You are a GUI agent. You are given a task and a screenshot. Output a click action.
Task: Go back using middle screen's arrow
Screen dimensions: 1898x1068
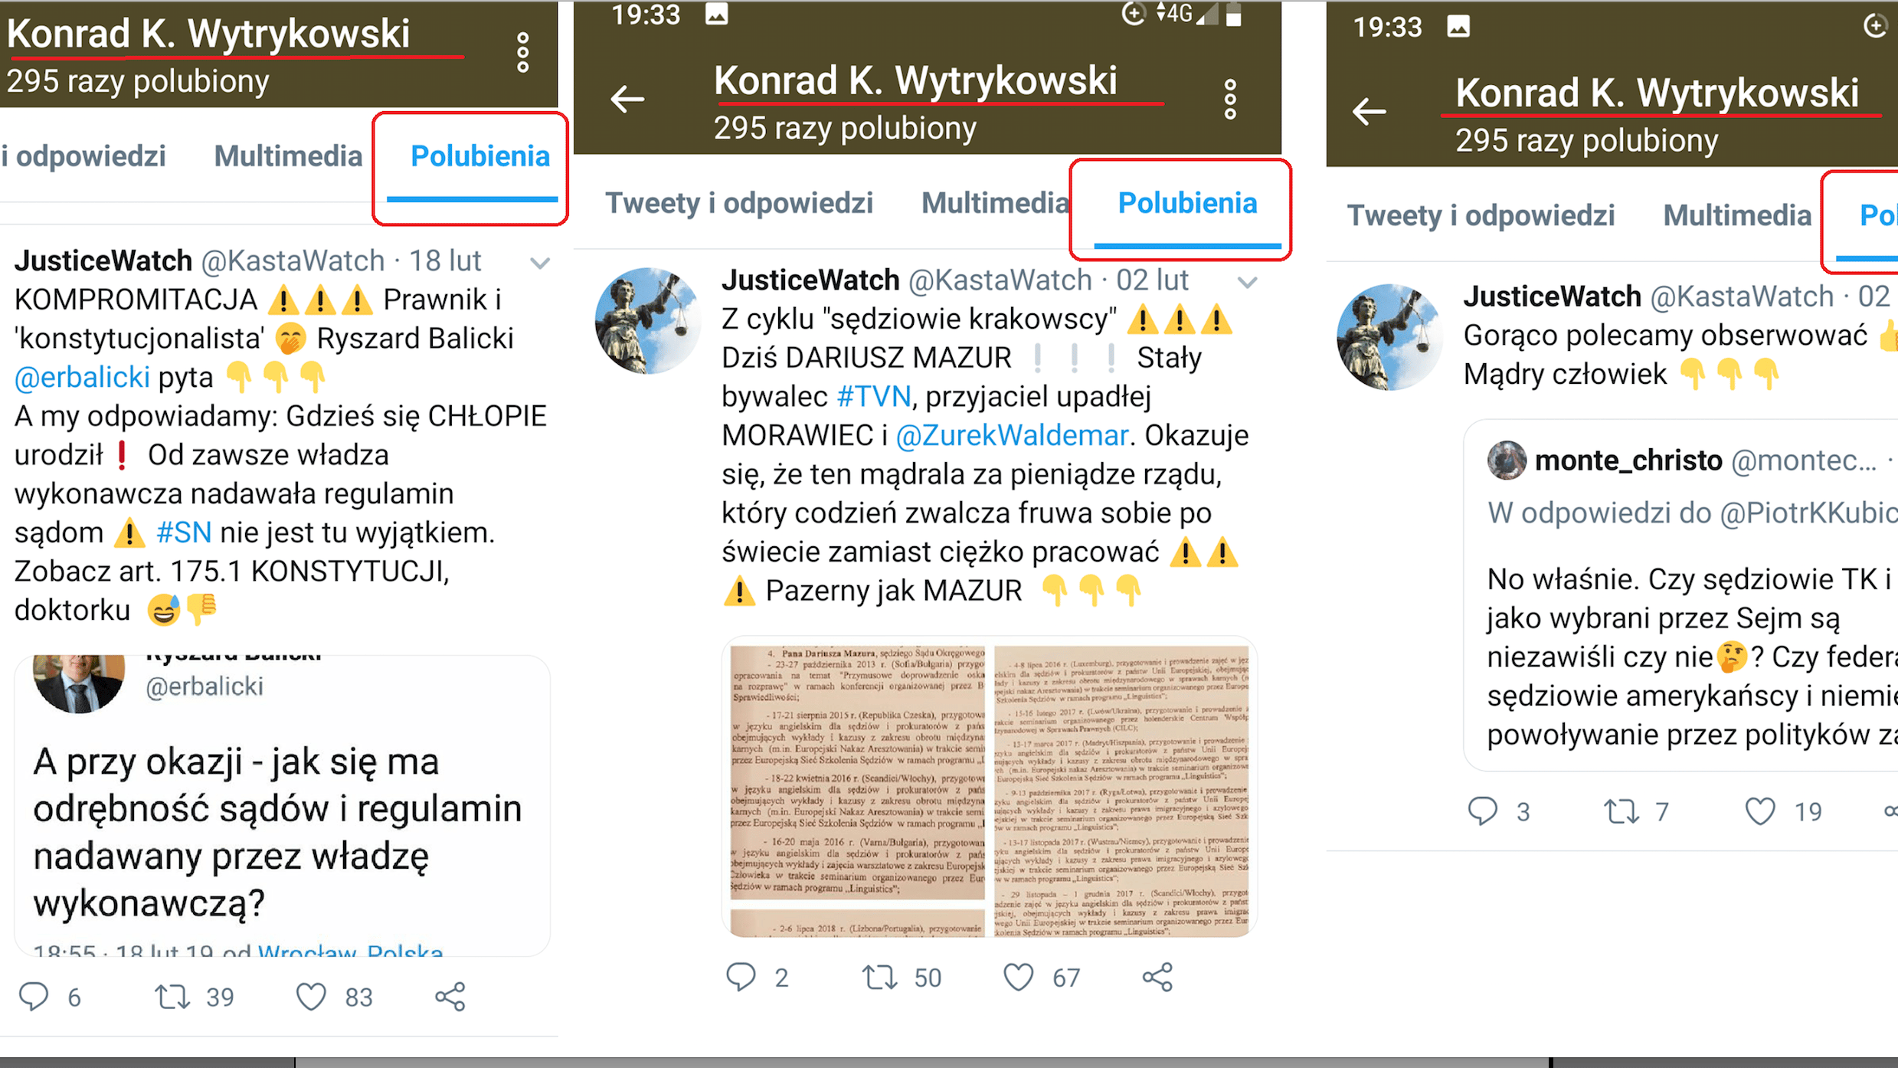coord(627,99)
